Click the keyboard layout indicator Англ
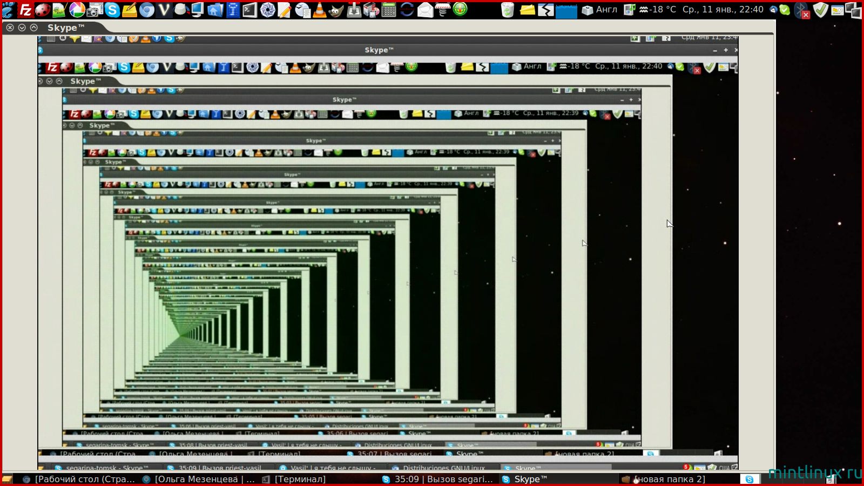Viewport: 864px width, 486px height. (600, 10)
